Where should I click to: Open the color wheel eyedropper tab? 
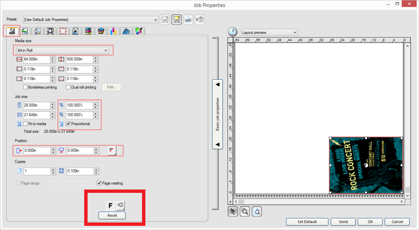point(139,31)
